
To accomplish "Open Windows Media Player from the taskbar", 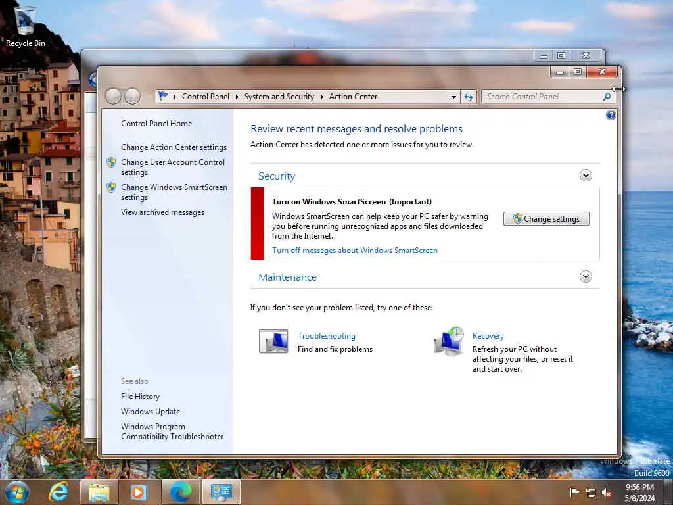I will pyautogui.click(x=139, y=492).
